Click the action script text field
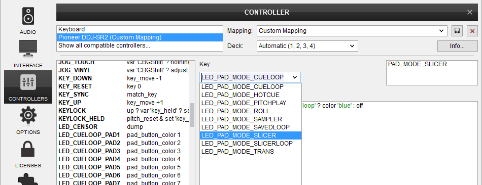 click(x=390, y=143)
